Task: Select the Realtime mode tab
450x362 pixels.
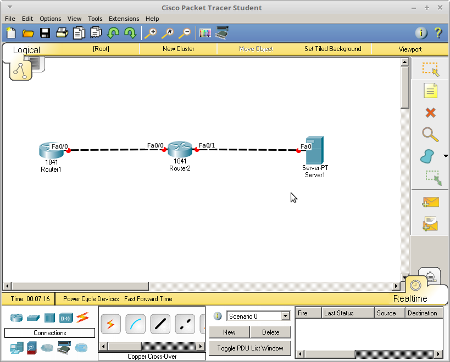Action: 410,298
